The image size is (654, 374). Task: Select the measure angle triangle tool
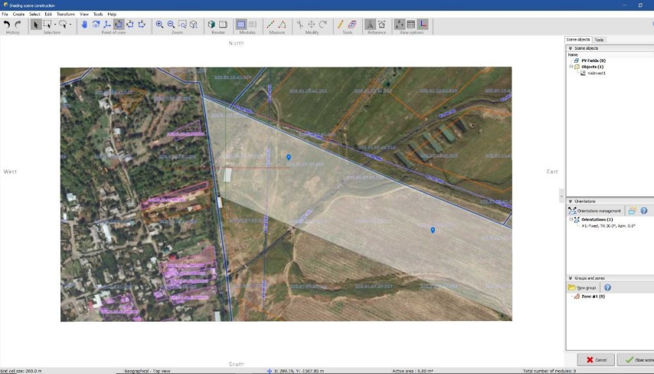point(283,24)
